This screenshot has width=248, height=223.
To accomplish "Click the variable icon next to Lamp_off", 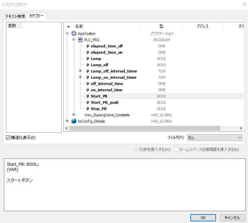I will (88, 65).
